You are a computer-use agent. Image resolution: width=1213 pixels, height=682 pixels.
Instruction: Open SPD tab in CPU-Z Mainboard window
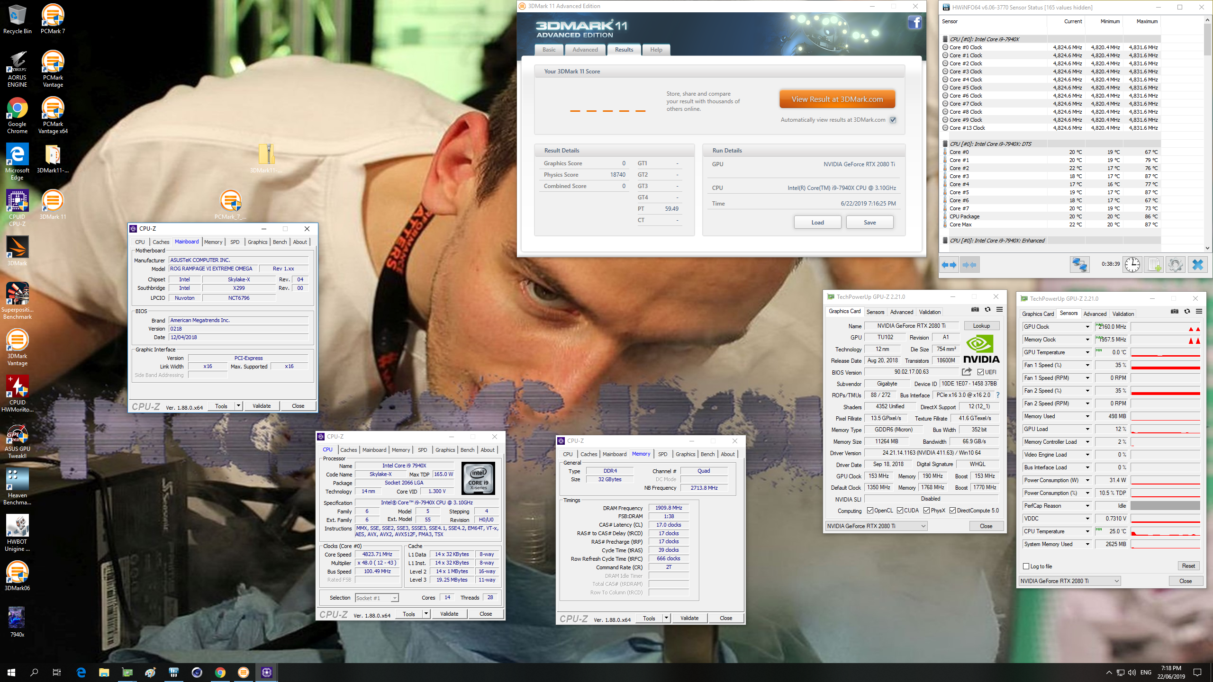coord(235,242)
